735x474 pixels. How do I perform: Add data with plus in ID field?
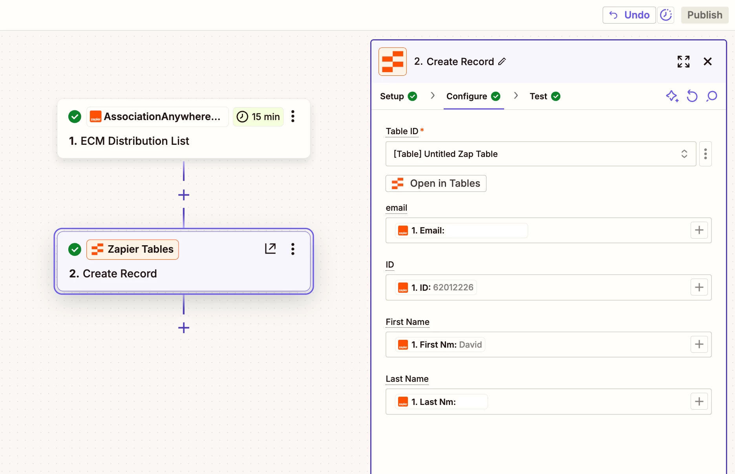pos(699,287)
